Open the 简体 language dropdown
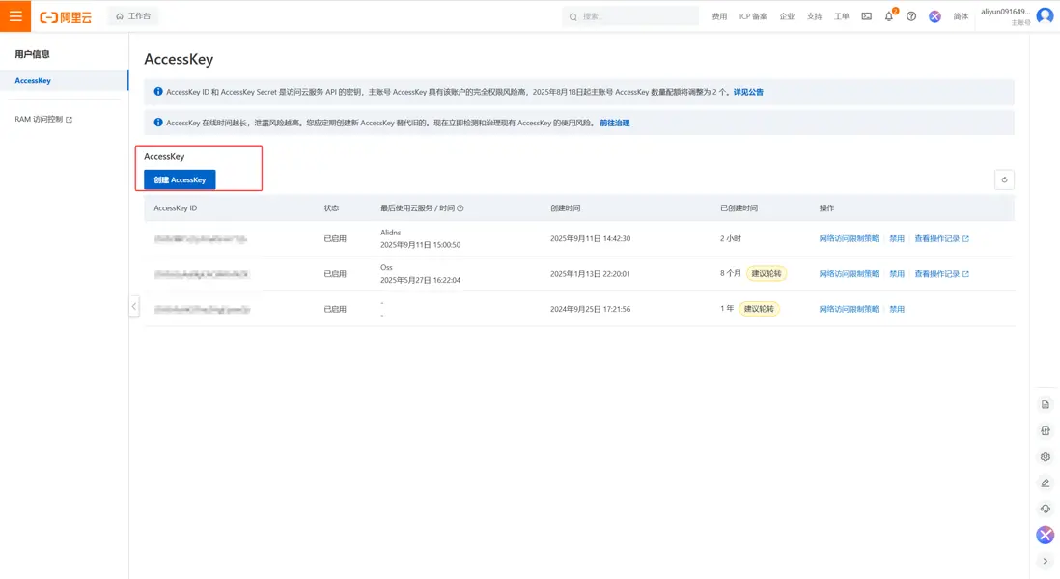The height and width of the screenshot is (579, 1060). click(961, 16)
